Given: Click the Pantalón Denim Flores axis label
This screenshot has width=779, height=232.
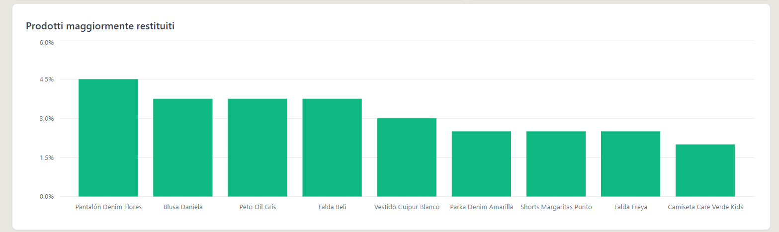Looking at the screenshot, I should pos(108,207).
